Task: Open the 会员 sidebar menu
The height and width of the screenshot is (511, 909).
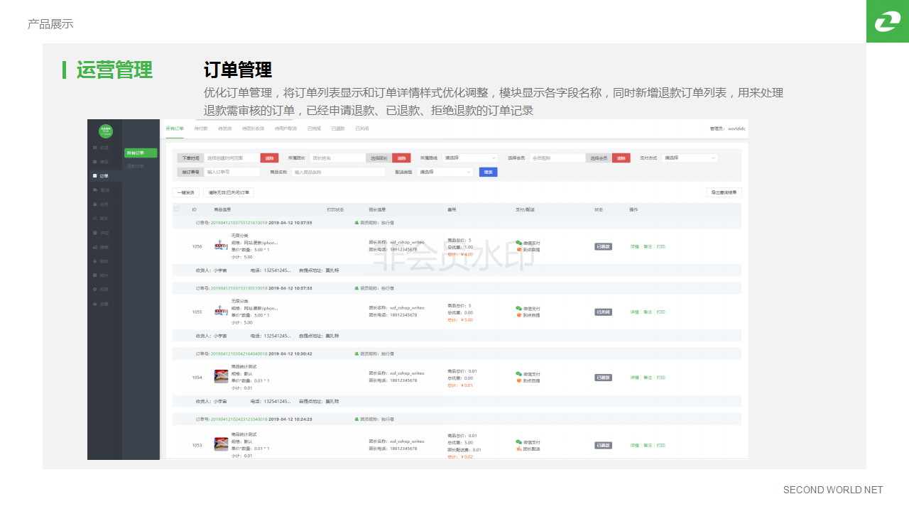Action: pos(104,204)
